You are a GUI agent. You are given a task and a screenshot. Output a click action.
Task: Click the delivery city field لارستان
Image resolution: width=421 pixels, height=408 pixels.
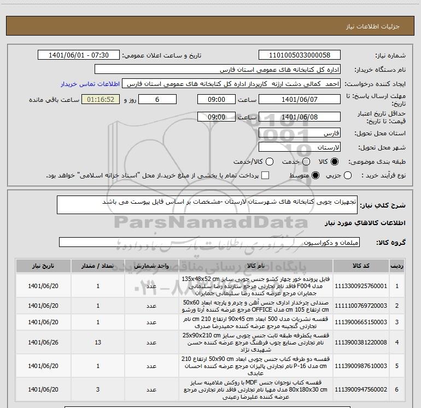click(300, 147)
